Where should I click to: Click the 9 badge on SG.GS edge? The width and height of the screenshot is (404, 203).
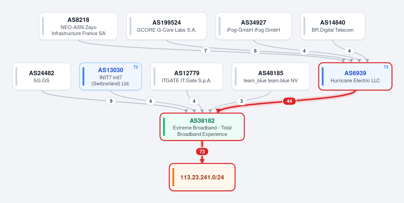pos(111,101)
